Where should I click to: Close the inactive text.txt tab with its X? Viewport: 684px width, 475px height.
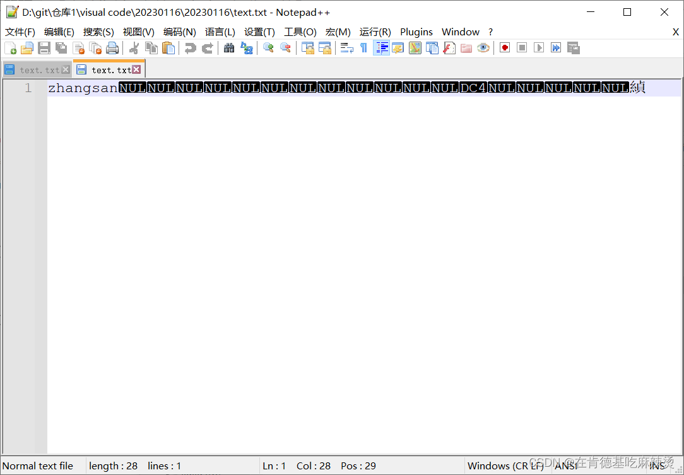coord(66,69)
